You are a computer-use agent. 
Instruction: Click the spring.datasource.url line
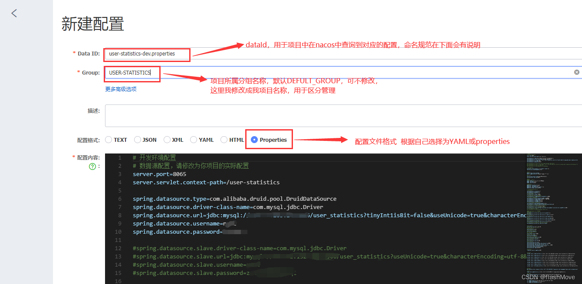[x=329, y=215]
